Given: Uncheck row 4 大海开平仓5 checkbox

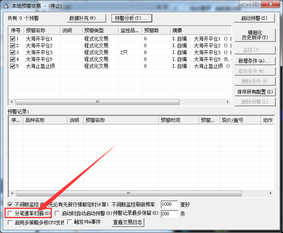Looking at the screenshot, I should 12,59.
